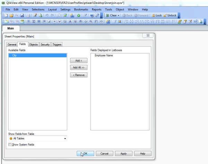Click the Unlock selections button
208x164 pixels.
170,15
